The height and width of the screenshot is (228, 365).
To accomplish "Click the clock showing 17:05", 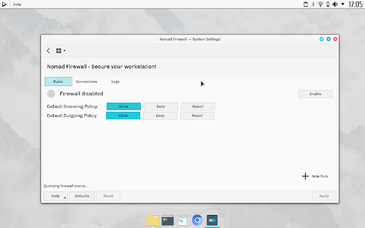I will [355, 4].
